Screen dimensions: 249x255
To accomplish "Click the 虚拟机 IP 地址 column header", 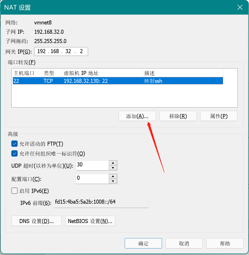I will click(x=102, y=73).
